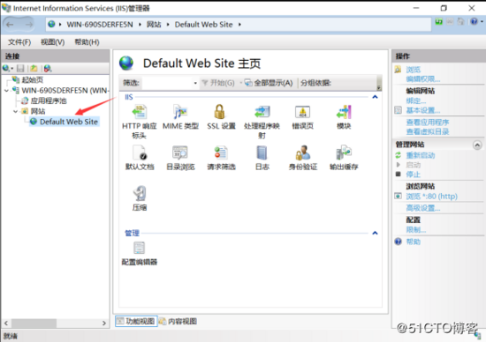Click the 限制... link
The height and width of the screenshot is (342, 486).
pyautogui.click(x=416, y=230)
